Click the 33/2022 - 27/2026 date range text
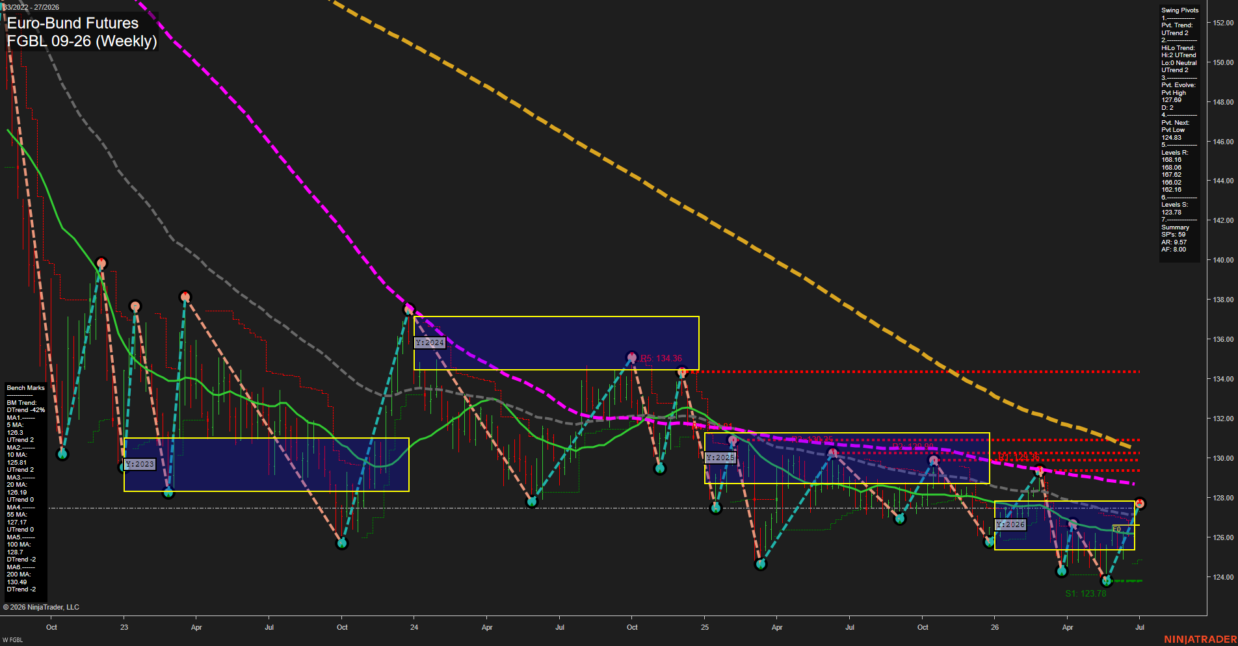The height and width of the screenshot is (646, 1238). (31, 7)
